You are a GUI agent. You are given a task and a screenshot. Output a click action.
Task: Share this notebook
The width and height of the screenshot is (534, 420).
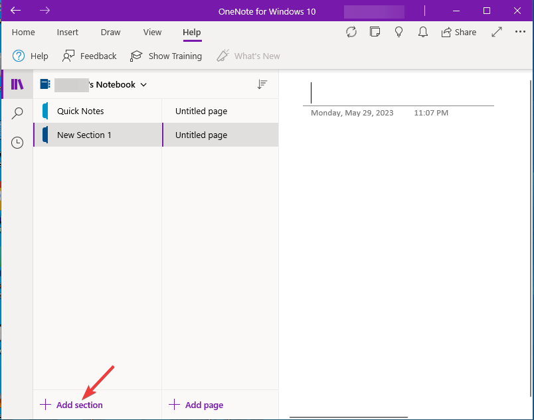click(x=459, y=32)
